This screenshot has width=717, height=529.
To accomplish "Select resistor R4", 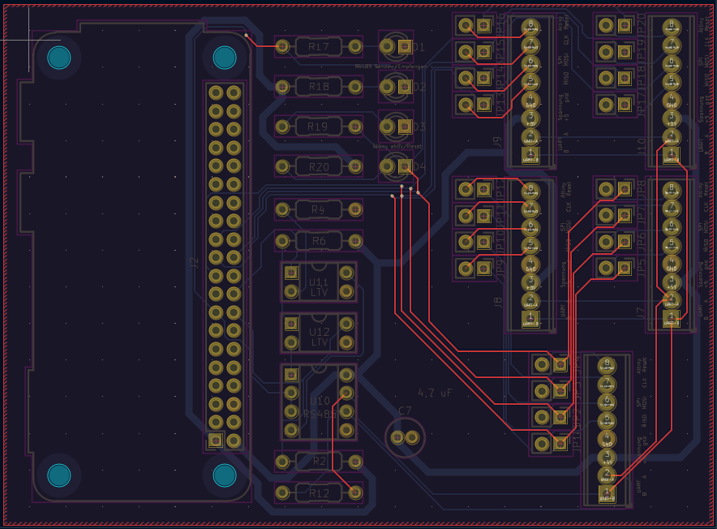I will point(318,210).
